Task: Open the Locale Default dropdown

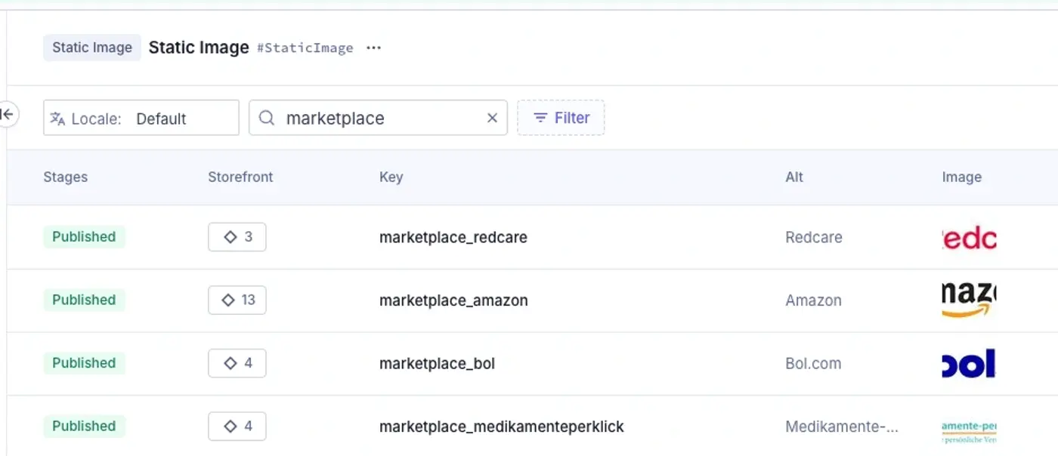Action: tap(141, 118)
